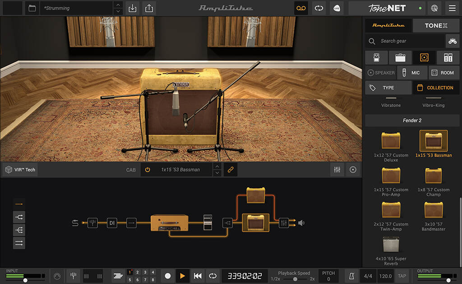Toggle the CAB section power button

point(148,169)
